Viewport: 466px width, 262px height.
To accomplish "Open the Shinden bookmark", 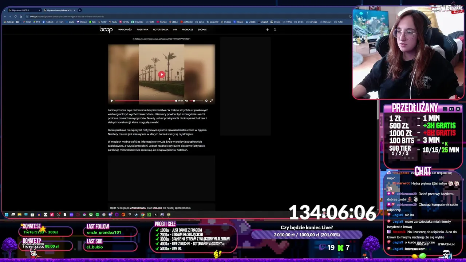I will tap(276, 22).
